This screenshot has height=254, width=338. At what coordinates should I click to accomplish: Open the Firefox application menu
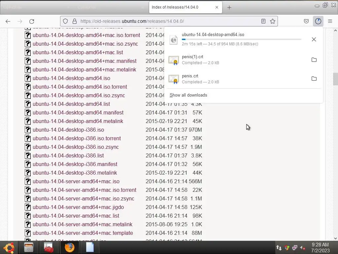point(330,21)
